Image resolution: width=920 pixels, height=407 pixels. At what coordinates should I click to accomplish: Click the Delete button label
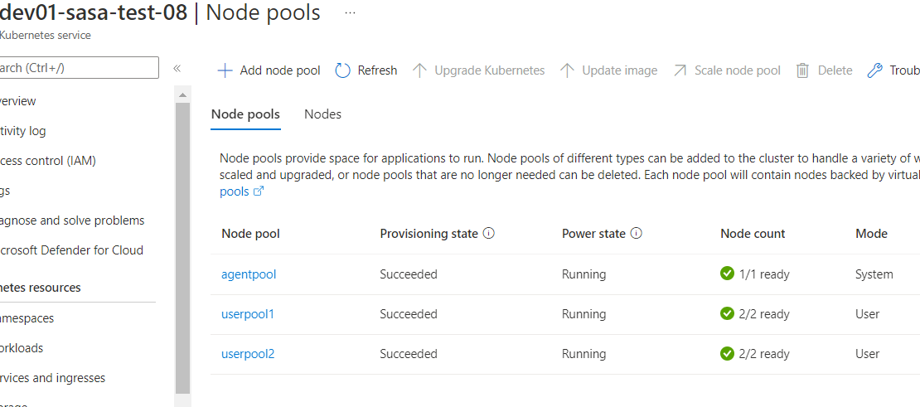835,71
